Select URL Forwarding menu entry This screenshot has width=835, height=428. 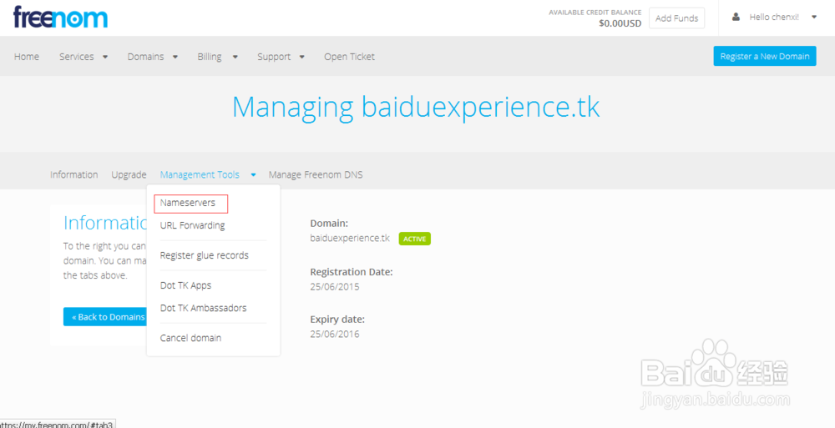coord(192,225)
